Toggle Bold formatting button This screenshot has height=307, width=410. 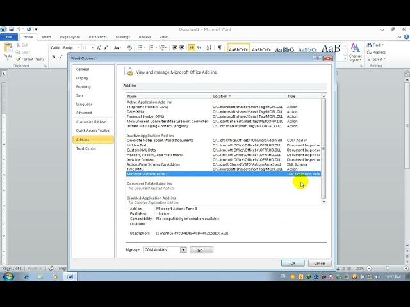coord(54,57)
